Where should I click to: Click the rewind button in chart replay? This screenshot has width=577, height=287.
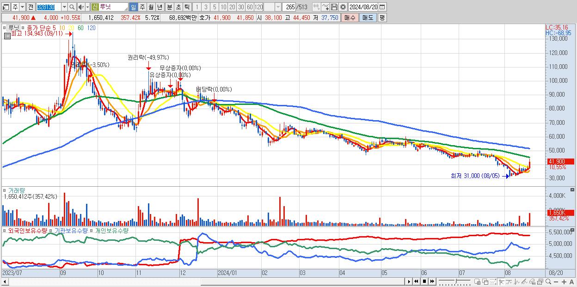tap(416, 281)
